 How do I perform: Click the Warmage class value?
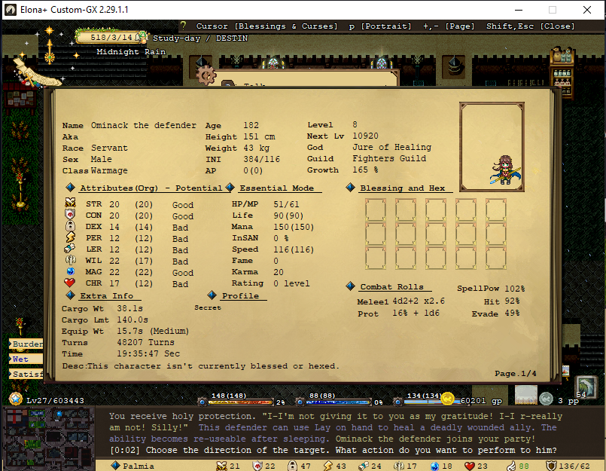pos(109,170)
